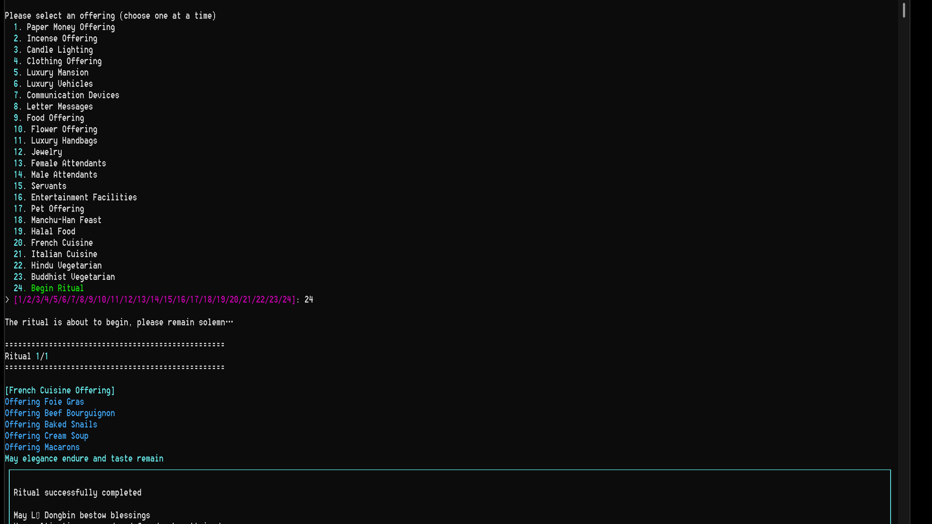Click Candle Lighting menu entry
The width and height of the screenshot is (932, 524).
coord(59,50)
